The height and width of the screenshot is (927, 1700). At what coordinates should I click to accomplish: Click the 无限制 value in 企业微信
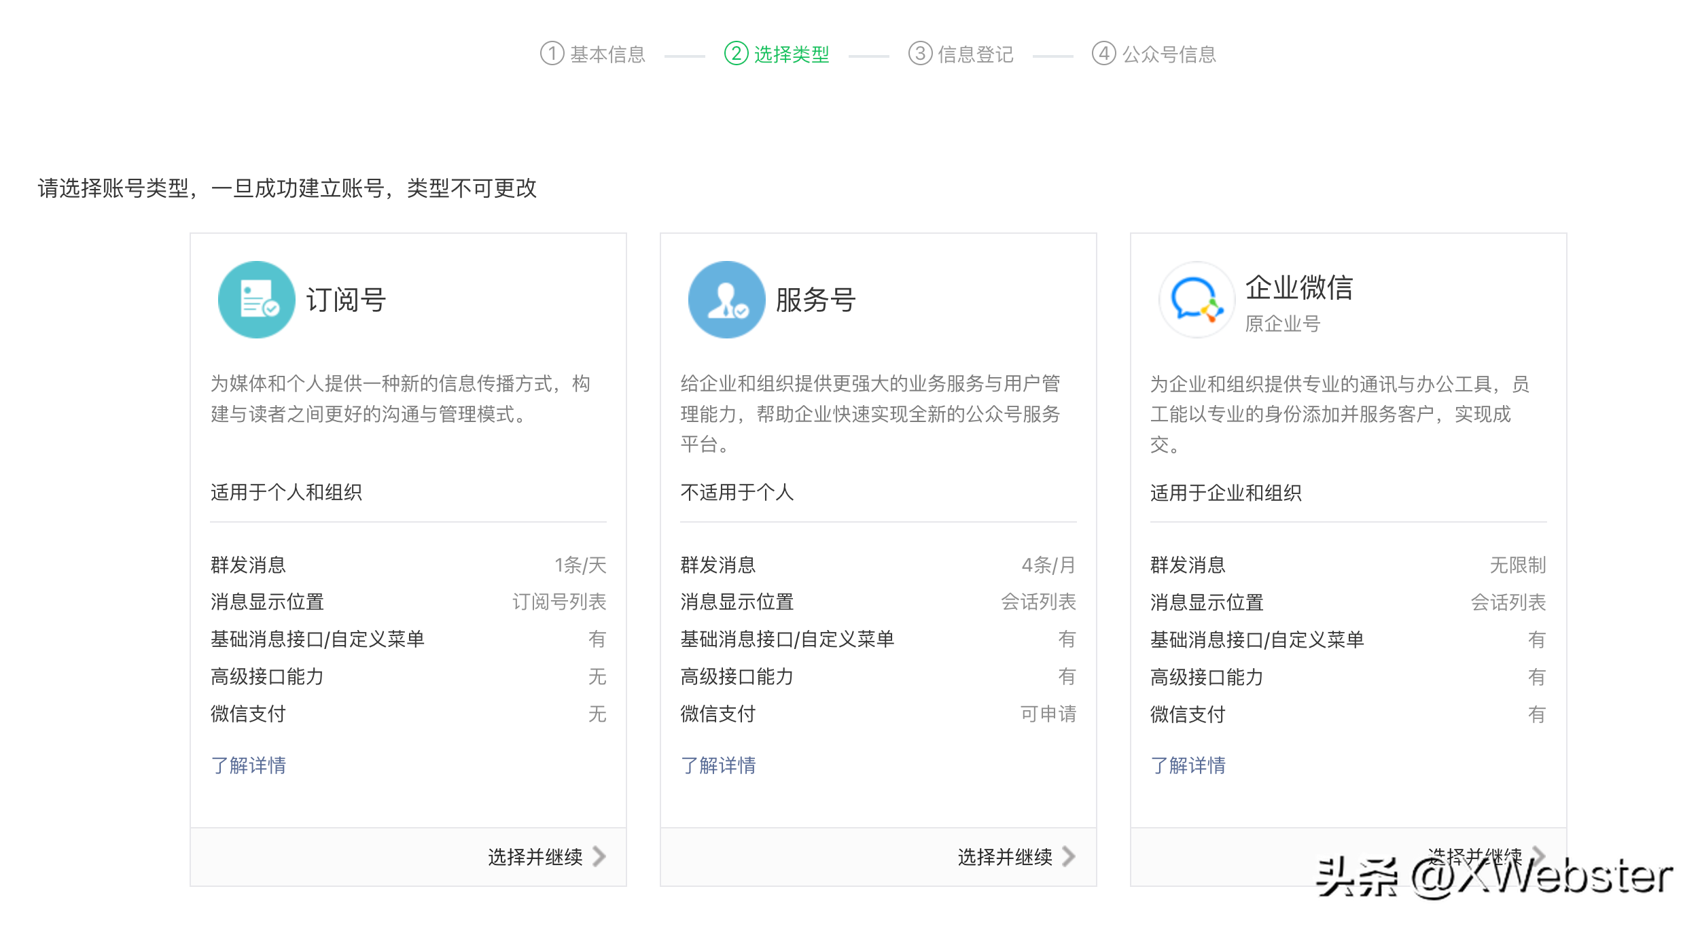[x=1518, y=565]
